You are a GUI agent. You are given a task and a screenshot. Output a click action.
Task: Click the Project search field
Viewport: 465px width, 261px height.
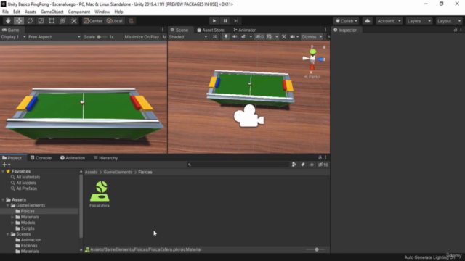(238, 165)
